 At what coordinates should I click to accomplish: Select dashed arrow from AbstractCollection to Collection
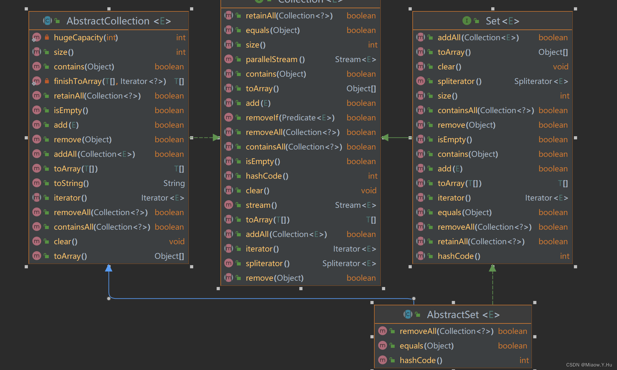(205, 137)
